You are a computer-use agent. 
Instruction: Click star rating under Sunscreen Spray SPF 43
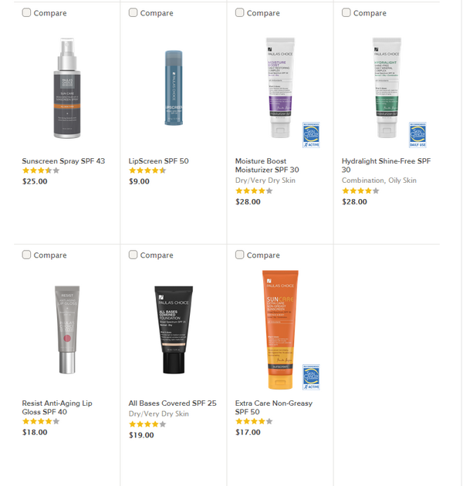point(41,170)
